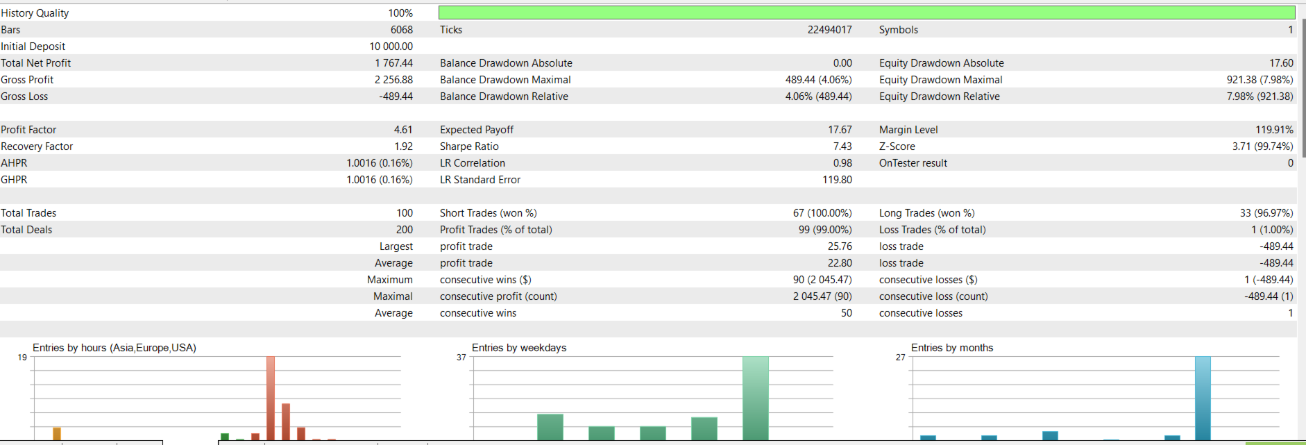The height and width of the screenshot is (445, 1306).
Task: Select the largest loss trade value -489.44
Action: point(1276,246)
